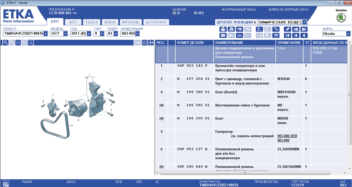The image size is (352, 187).
Task: Go to next page with document-right icon
Action: [x=304, y=29]
